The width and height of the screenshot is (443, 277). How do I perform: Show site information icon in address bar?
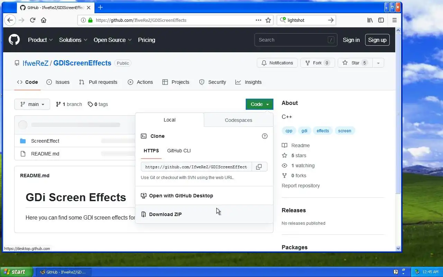(x=83, y=20)
